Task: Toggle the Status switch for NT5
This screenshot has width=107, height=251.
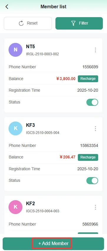Action: click(x=92, y=102)
